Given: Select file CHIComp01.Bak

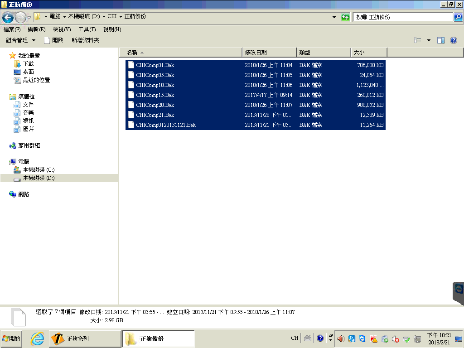Looking at the screenshot, I should click(256, 65).
